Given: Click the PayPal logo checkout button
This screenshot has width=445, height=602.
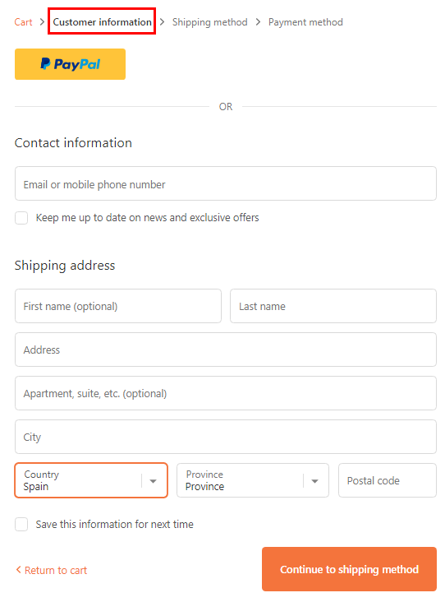Looking at the screenshot, I should click(x=70, y=64).
